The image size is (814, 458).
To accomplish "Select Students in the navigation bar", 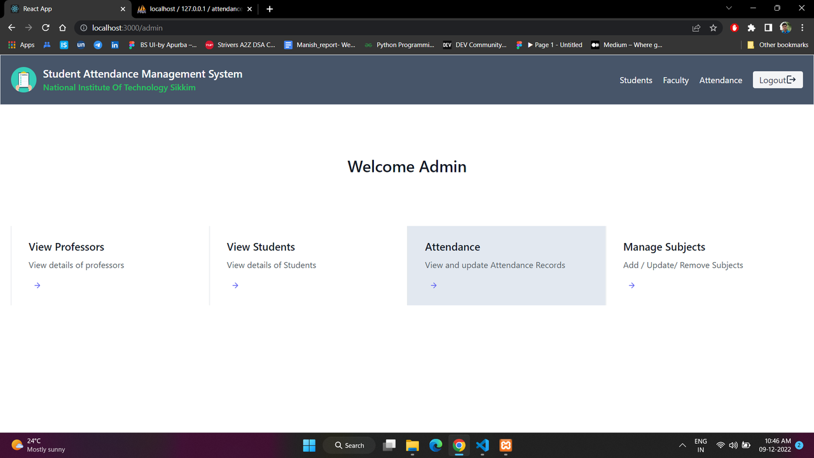I will pyautogui.click(x=635, y=80).
